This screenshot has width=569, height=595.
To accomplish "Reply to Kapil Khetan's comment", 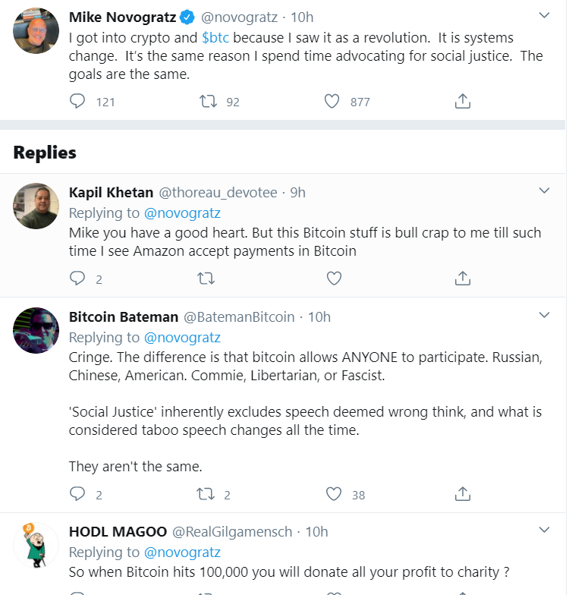I will (77, 279).
